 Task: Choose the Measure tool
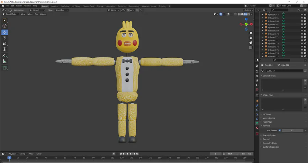4,62
